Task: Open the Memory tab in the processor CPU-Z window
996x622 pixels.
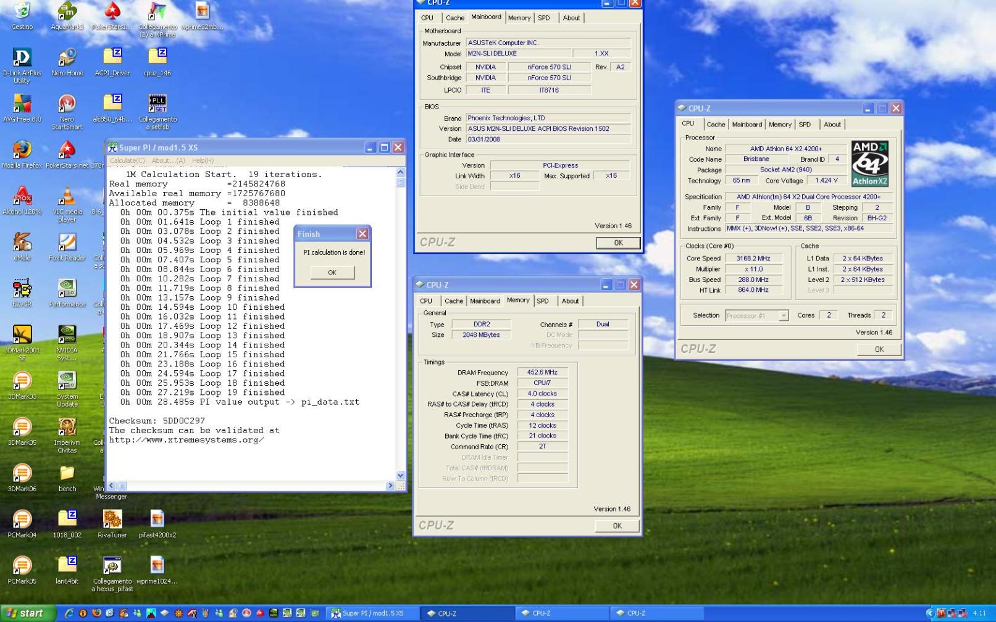Action: [x=780, y=125]
